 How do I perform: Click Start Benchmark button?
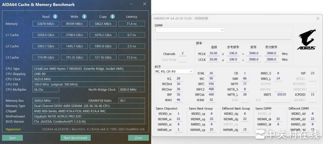75,138
